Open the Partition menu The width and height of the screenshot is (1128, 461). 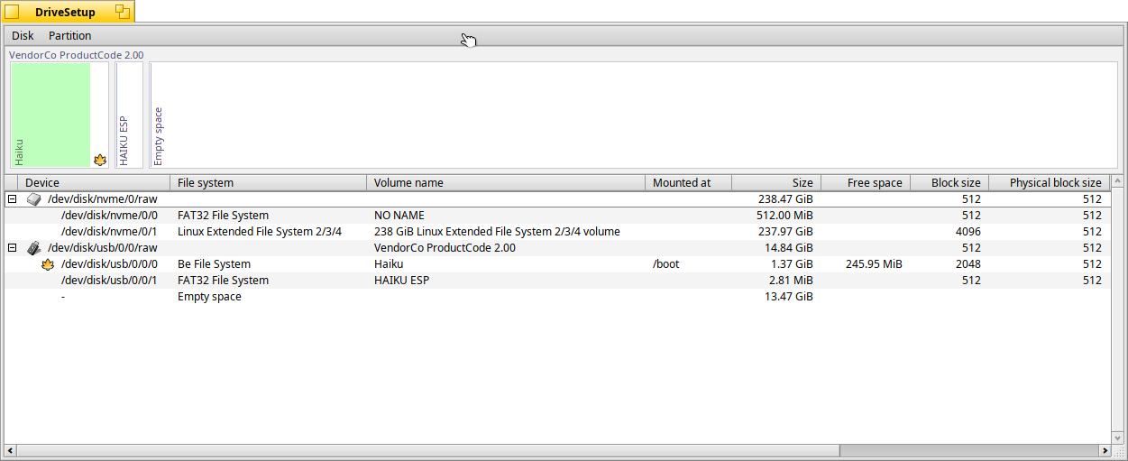69,36
